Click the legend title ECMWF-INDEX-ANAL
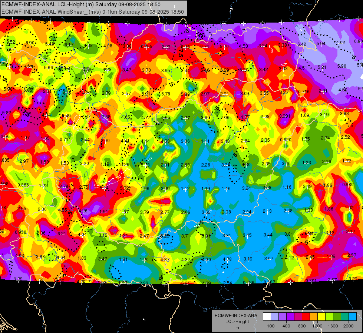The width and height of the screenshot is (363, 333). click(x=237, y=316)
